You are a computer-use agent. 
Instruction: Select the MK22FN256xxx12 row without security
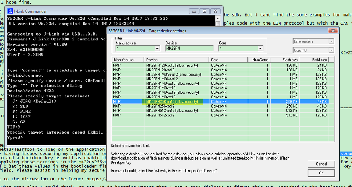pyautogui.click(x=220, y=106)
